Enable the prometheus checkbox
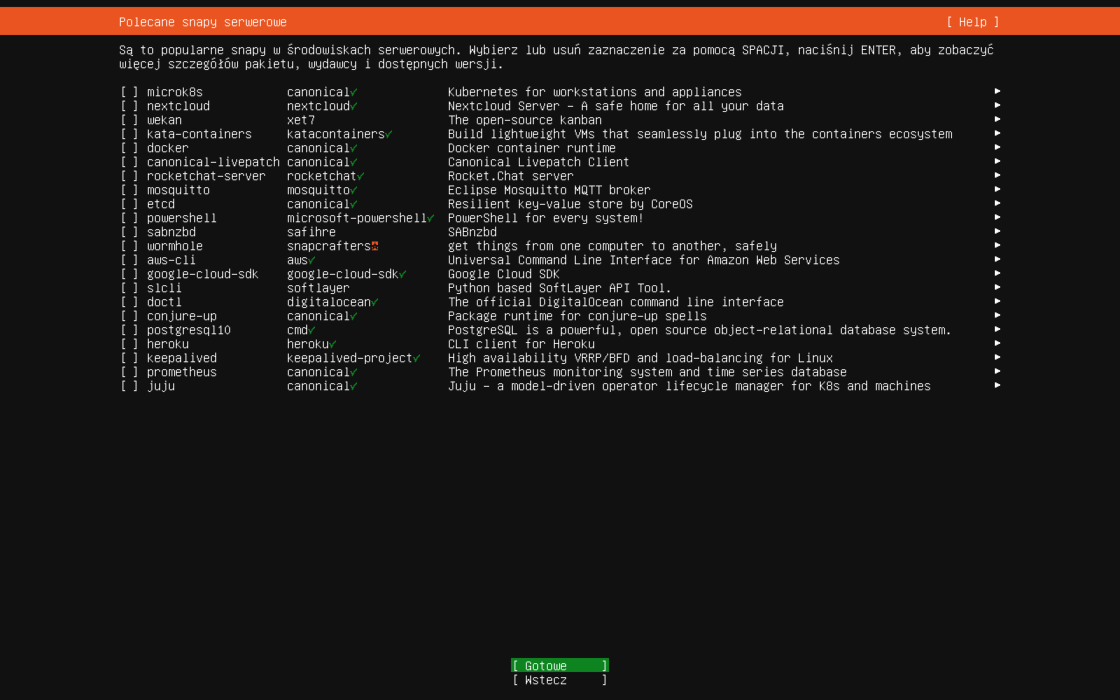Viewport: 1120px width, 700px height. pyautogui.click(x=129, y=372)
